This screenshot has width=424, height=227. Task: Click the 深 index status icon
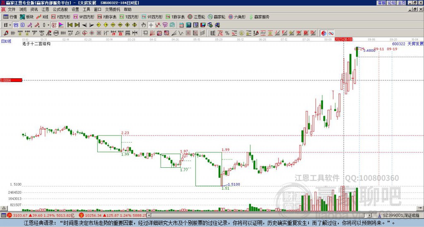82,215
